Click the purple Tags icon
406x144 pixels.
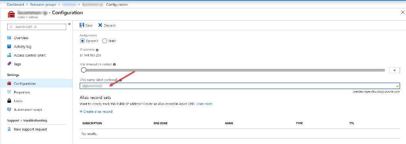tap(10, 64)
